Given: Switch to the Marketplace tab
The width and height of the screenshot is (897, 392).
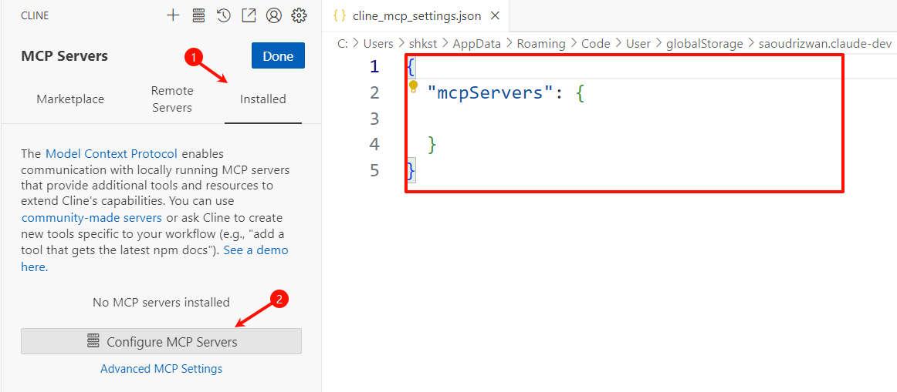Looking at the screenshot, I should pyautogui.click(x=70, y=99).
